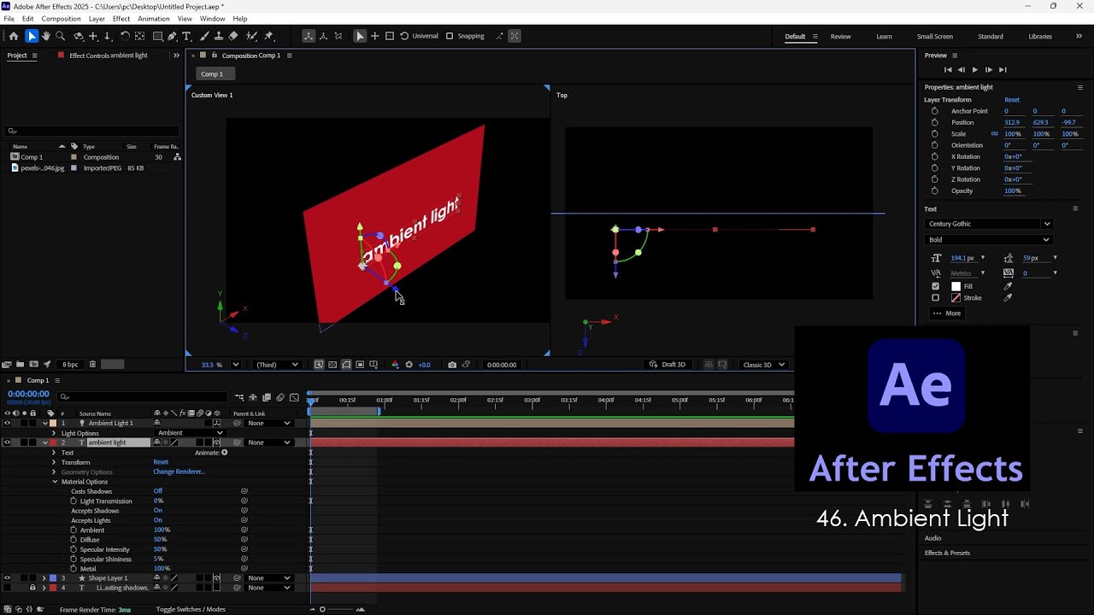Toggle visibility of Shape Layer 1

7,578
